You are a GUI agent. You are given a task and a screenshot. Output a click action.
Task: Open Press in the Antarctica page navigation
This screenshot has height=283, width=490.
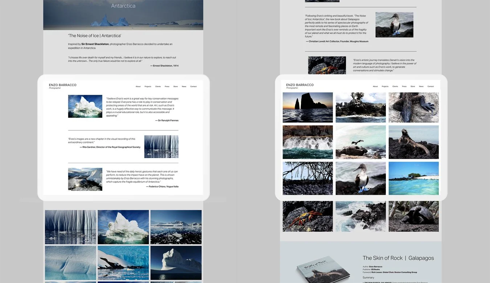(167, 86)
